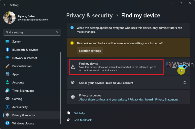Open Apps settings page

pyautogui.click(x=15, y=74)
